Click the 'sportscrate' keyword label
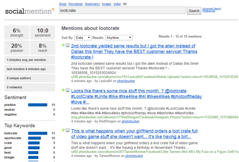This screenshot has width=239, height=162. [13, 138]
